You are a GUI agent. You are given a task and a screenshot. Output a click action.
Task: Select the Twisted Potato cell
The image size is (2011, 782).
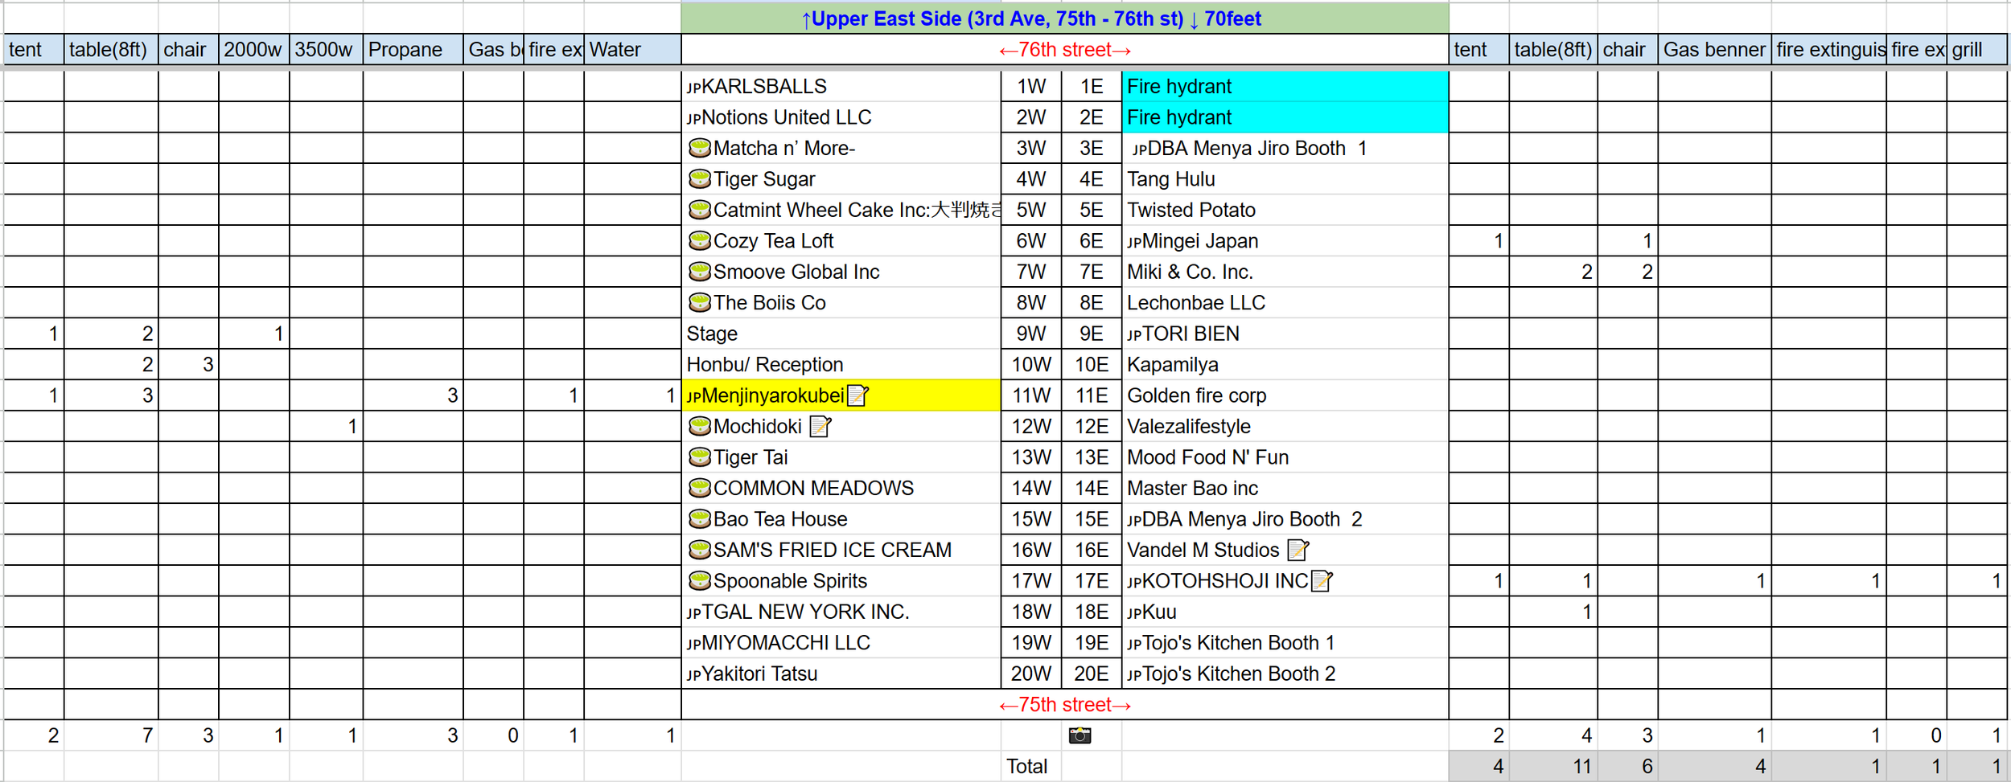pos(1285,210)
